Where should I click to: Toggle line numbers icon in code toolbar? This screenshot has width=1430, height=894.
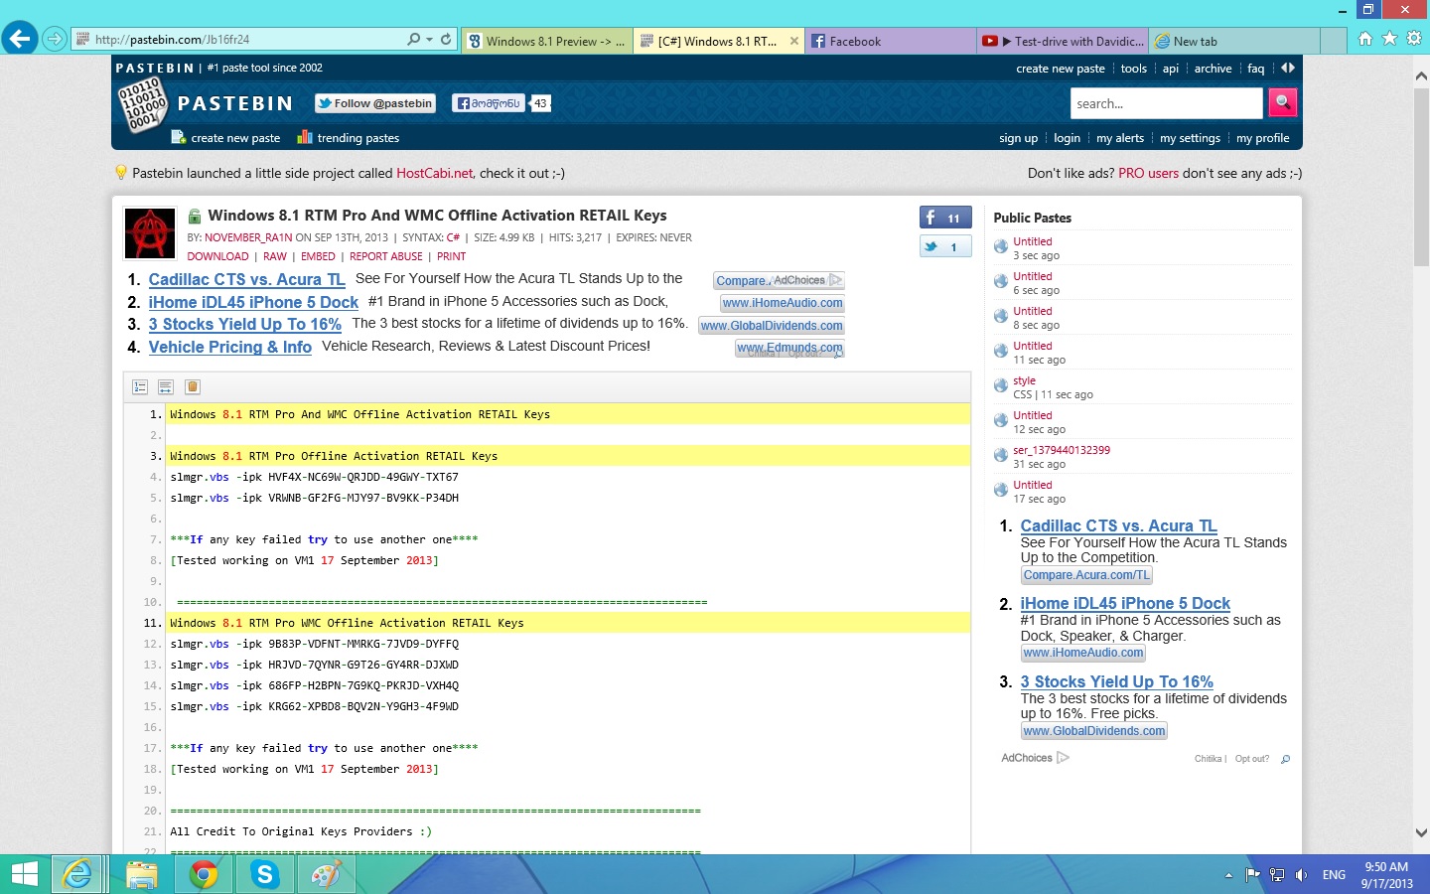tap(140, 386)
